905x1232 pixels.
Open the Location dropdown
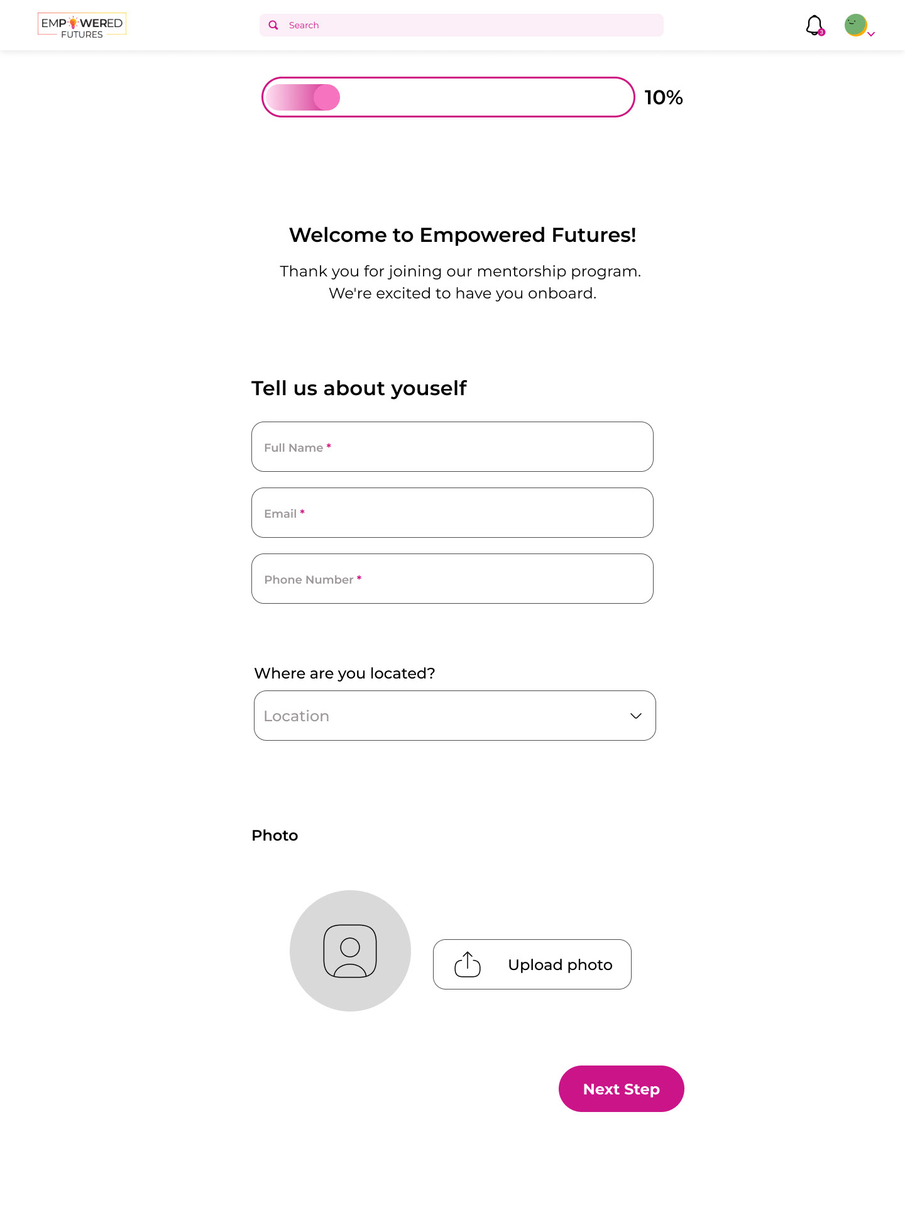(455, 716)
